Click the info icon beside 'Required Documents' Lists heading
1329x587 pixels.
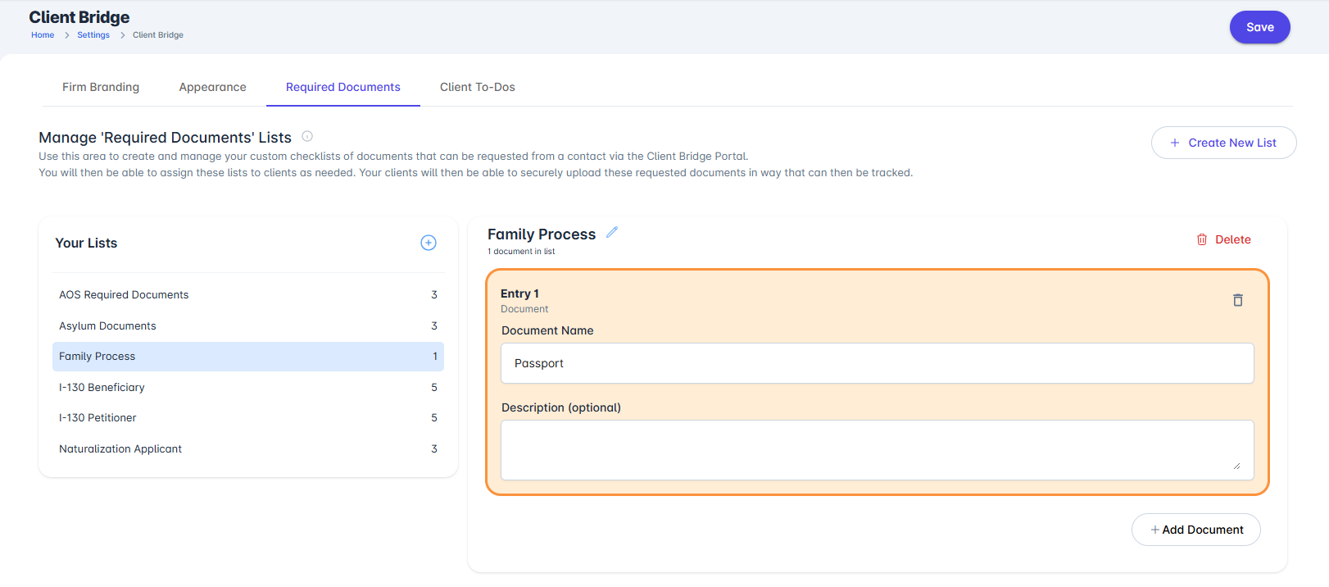[307, 136]
